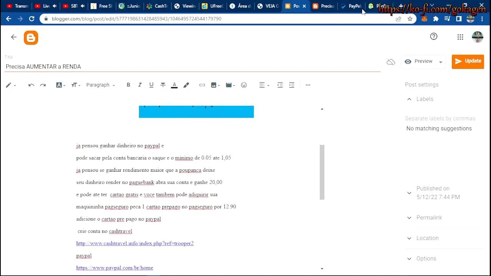The image size is (491, 276).
Task: Open the Chrome side panel
Action: pyautogui.click(x=459, y=18)
